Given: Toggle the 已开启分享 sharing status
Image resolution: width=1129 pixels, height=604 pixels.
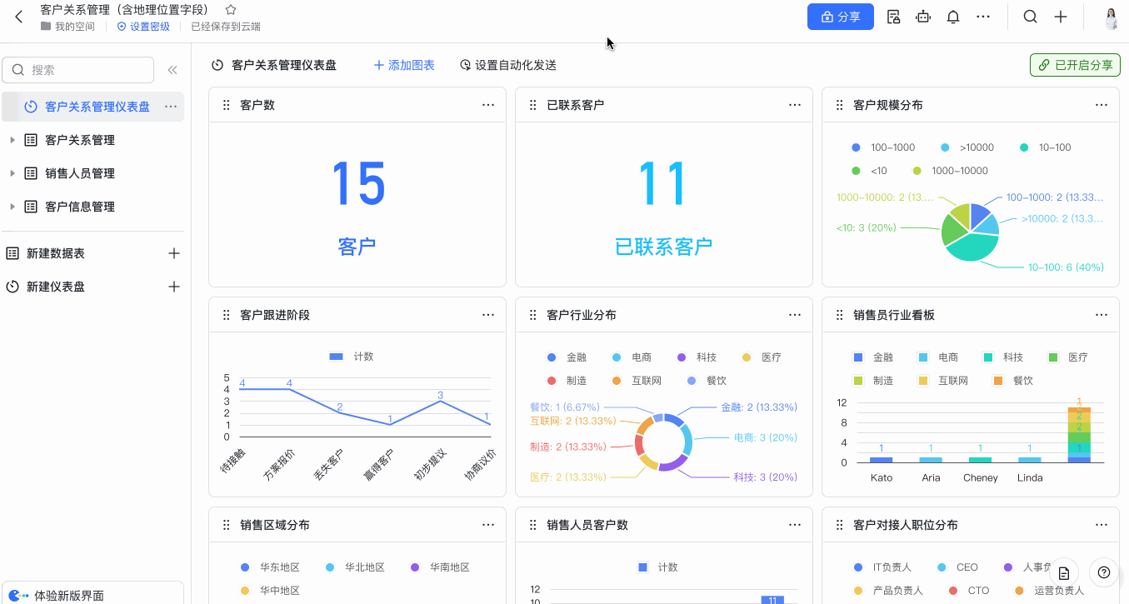Looking at the screenshot, I should [1075, 63].
